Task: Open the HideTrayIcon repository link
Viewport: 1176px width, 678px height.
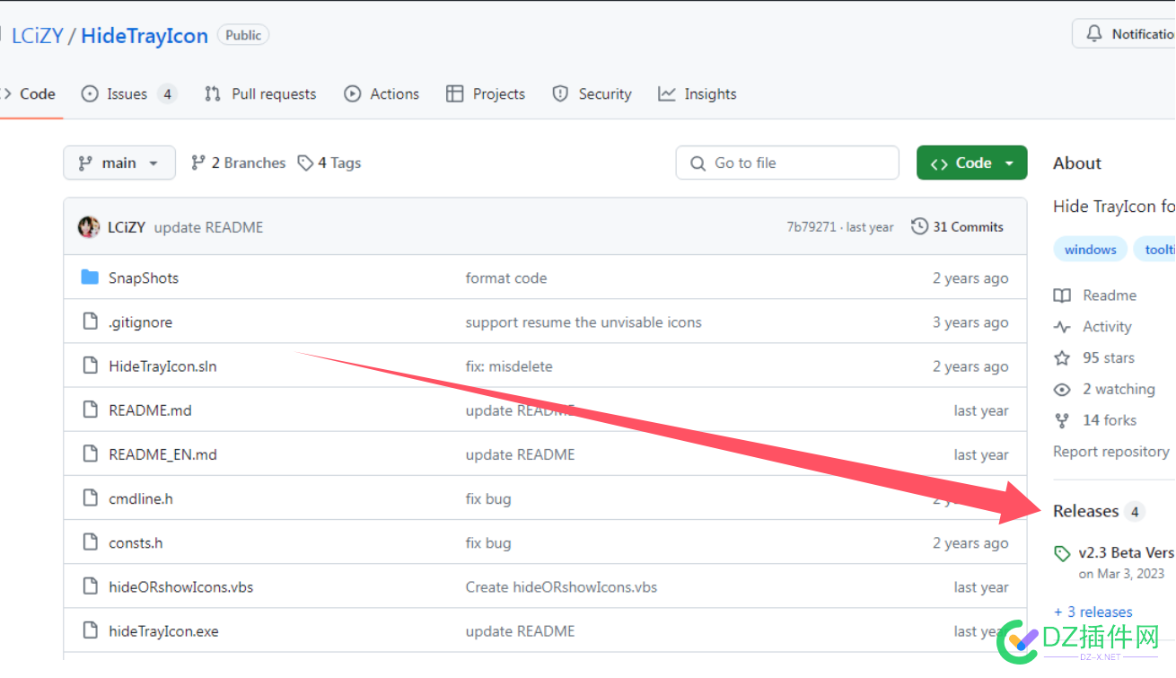Action: click(145, 36)
